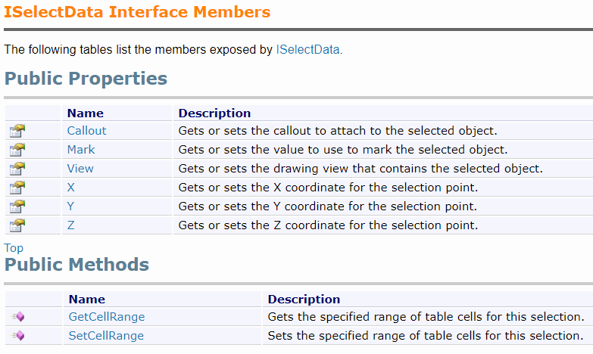Viewport: 593px width, 354px height.
Task: Click the Public Properties heading
Action: 86,79
